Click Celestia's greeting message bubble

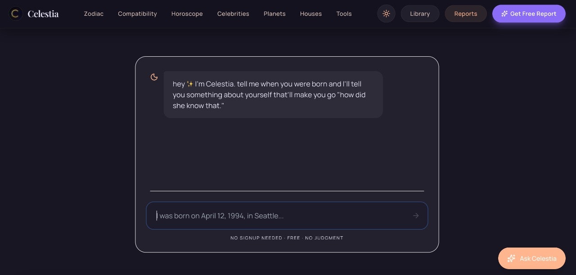(273, 95)
